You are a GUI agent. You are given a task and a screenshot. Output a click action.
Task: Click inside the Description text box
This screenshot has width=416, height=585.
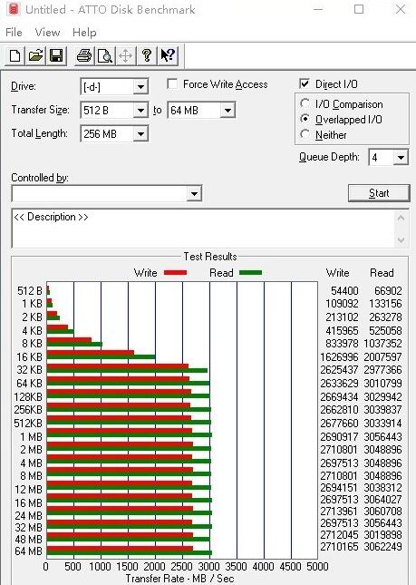pos(203,229)
